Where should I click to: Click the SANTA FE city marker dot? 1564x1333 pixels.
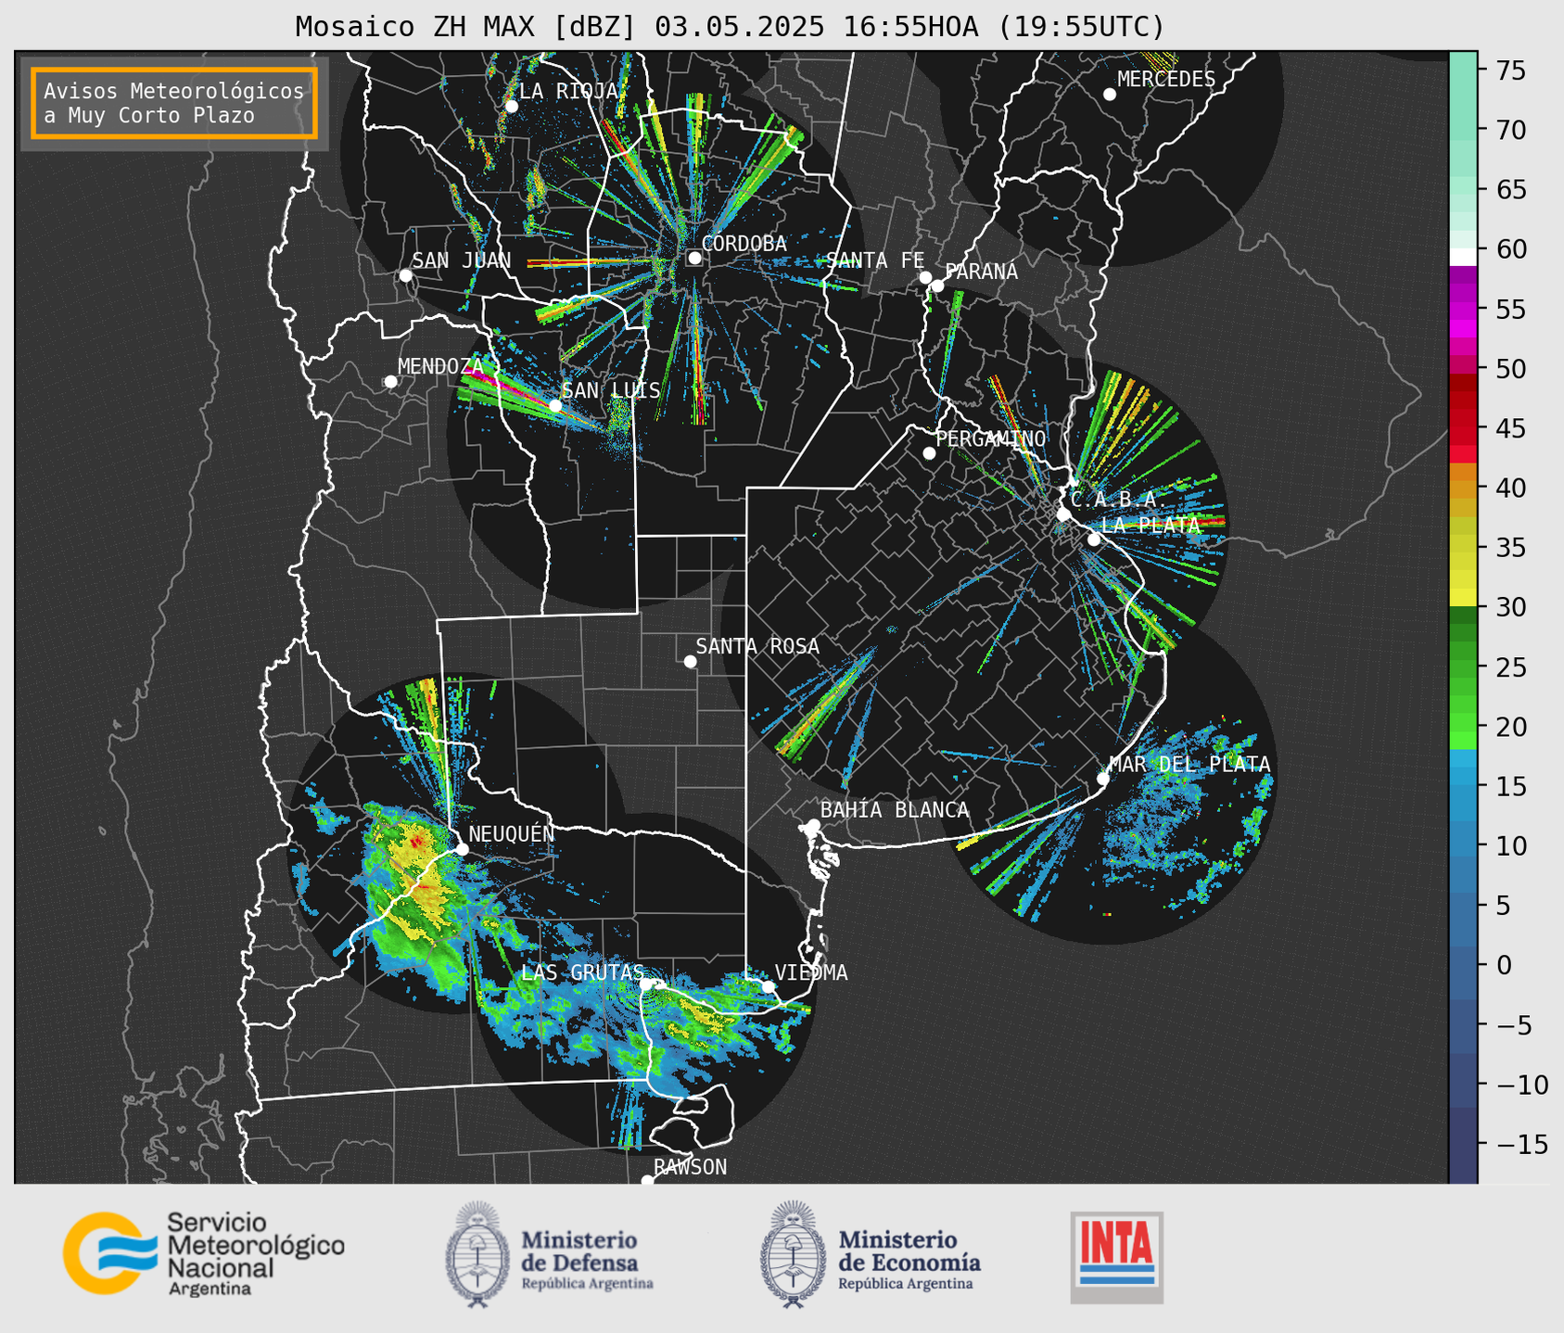(925, 277)
